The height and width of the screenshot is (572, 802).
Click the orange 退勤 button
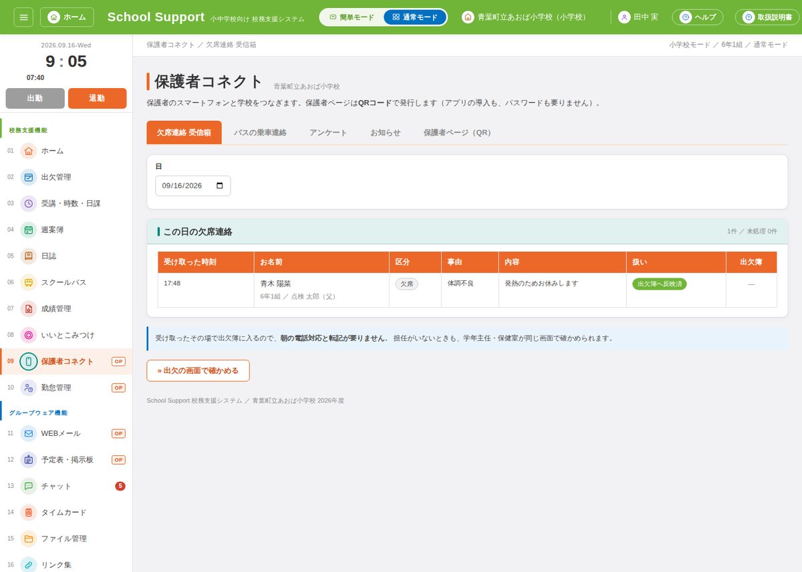coord(97,98)
